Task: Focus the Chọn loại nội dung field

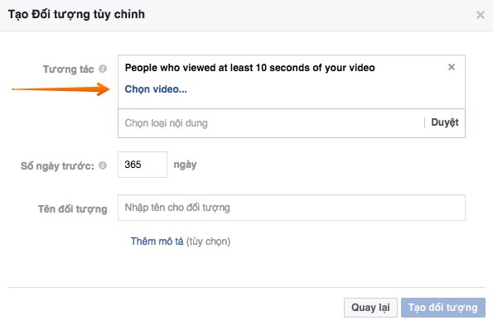Action: (x=271, y=123)
